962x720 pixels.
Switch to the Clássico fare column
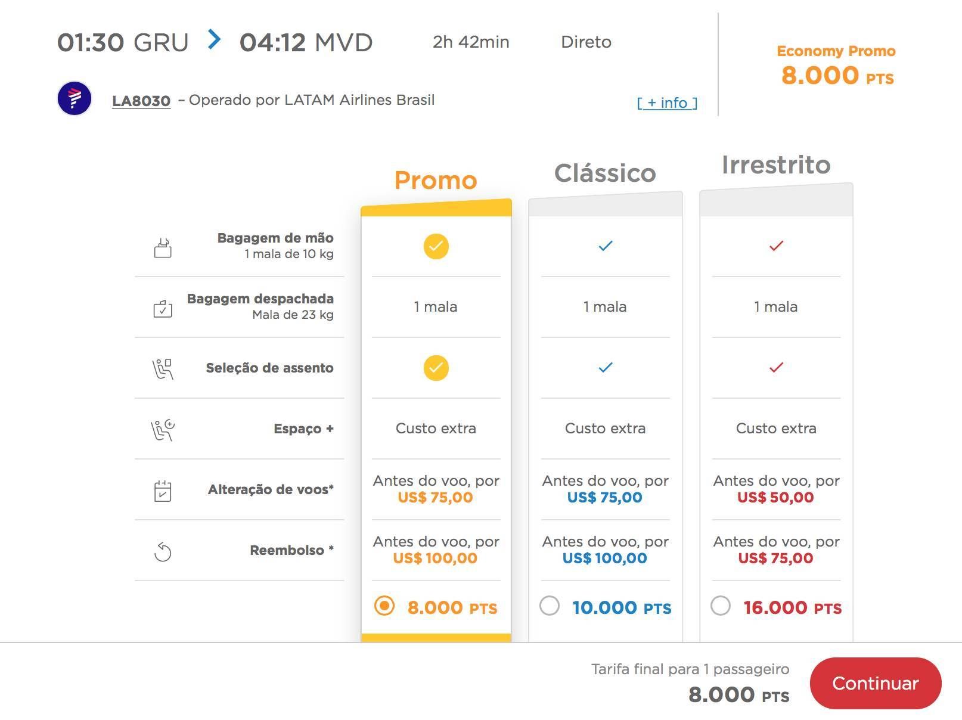click(605, 173)
